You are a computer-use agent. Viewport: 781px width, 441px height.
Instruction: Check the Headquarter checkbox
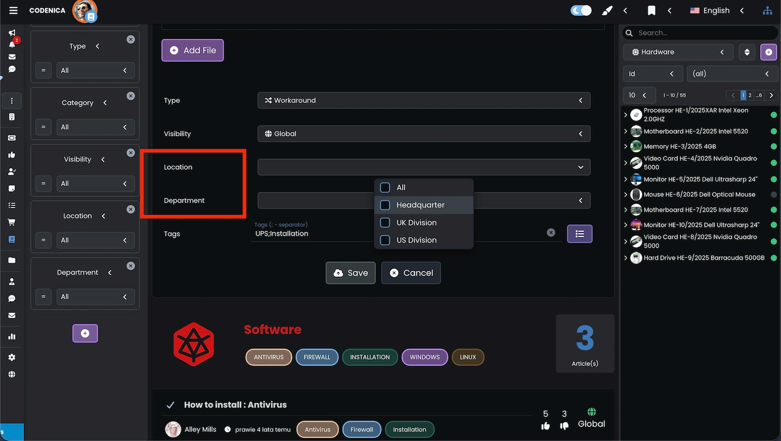385,205
